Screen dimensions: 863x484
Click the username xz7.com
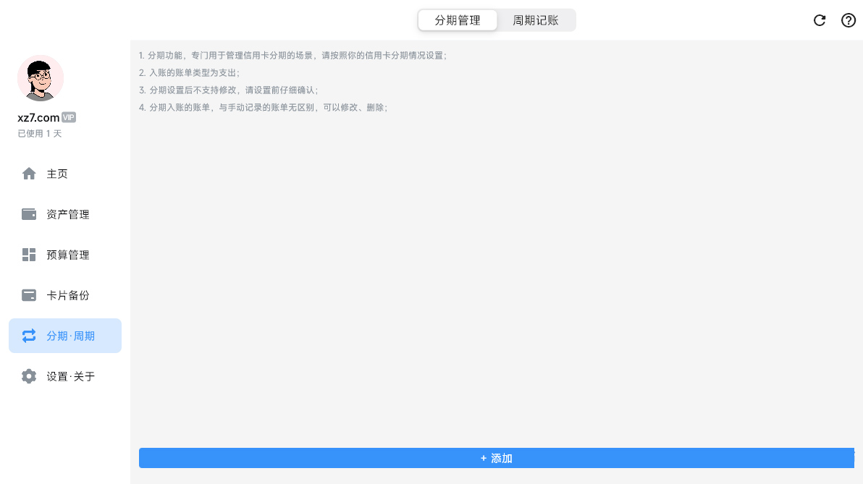point(38,117)
